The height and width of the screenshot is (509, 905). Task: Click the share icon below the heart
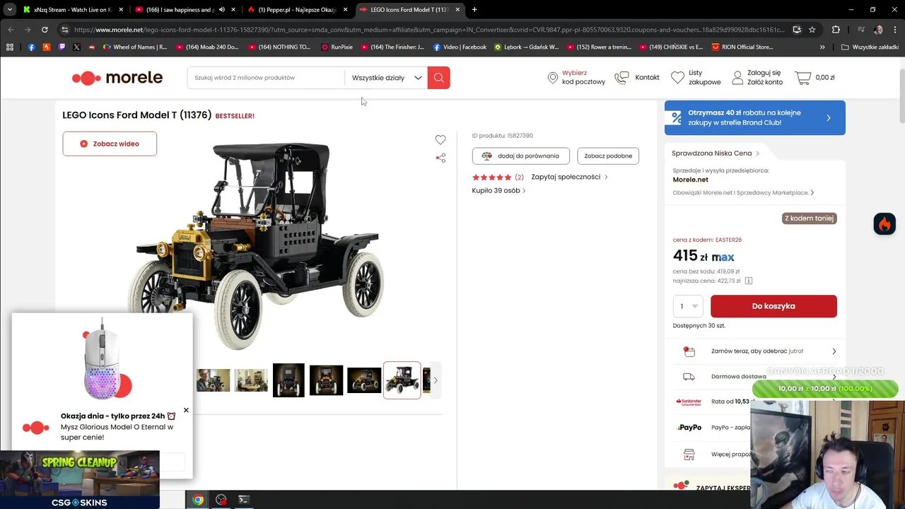[440, 158]
